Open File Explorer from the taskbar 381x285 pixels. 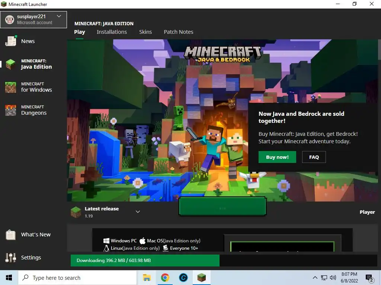pos(147,278)
